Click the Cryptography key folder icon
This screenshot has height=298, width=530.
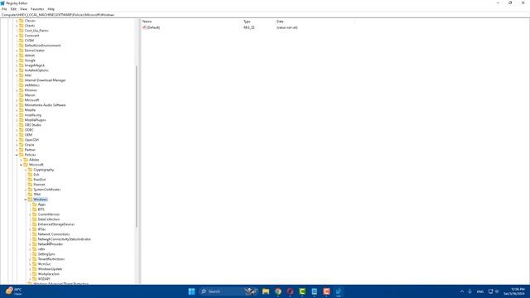30,170
